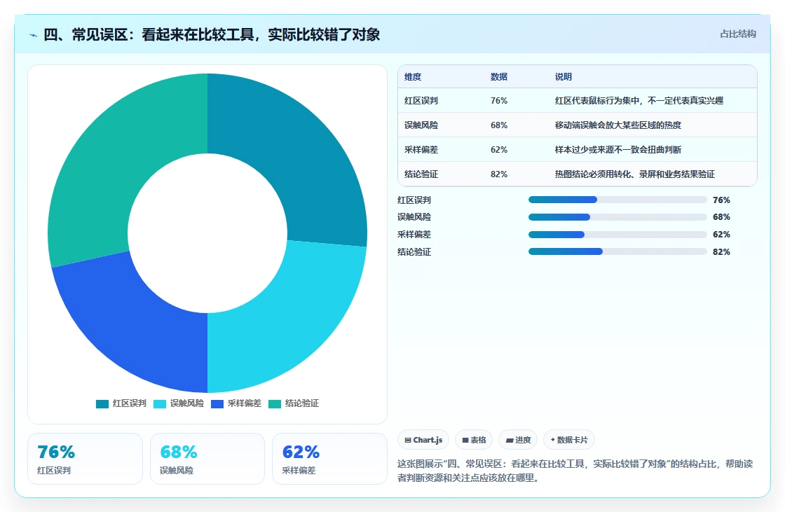This screenshot has width=785, height=512.
Task: Click the 进度 tag chip
Action: click(518, 440)
